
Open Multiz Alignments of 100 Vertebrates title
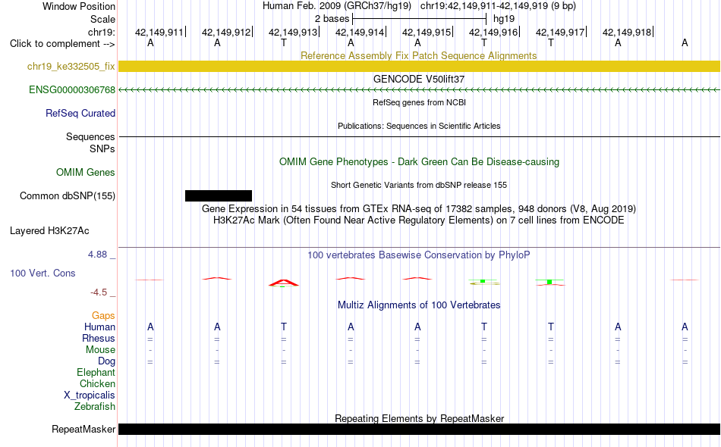click(419, 305)
